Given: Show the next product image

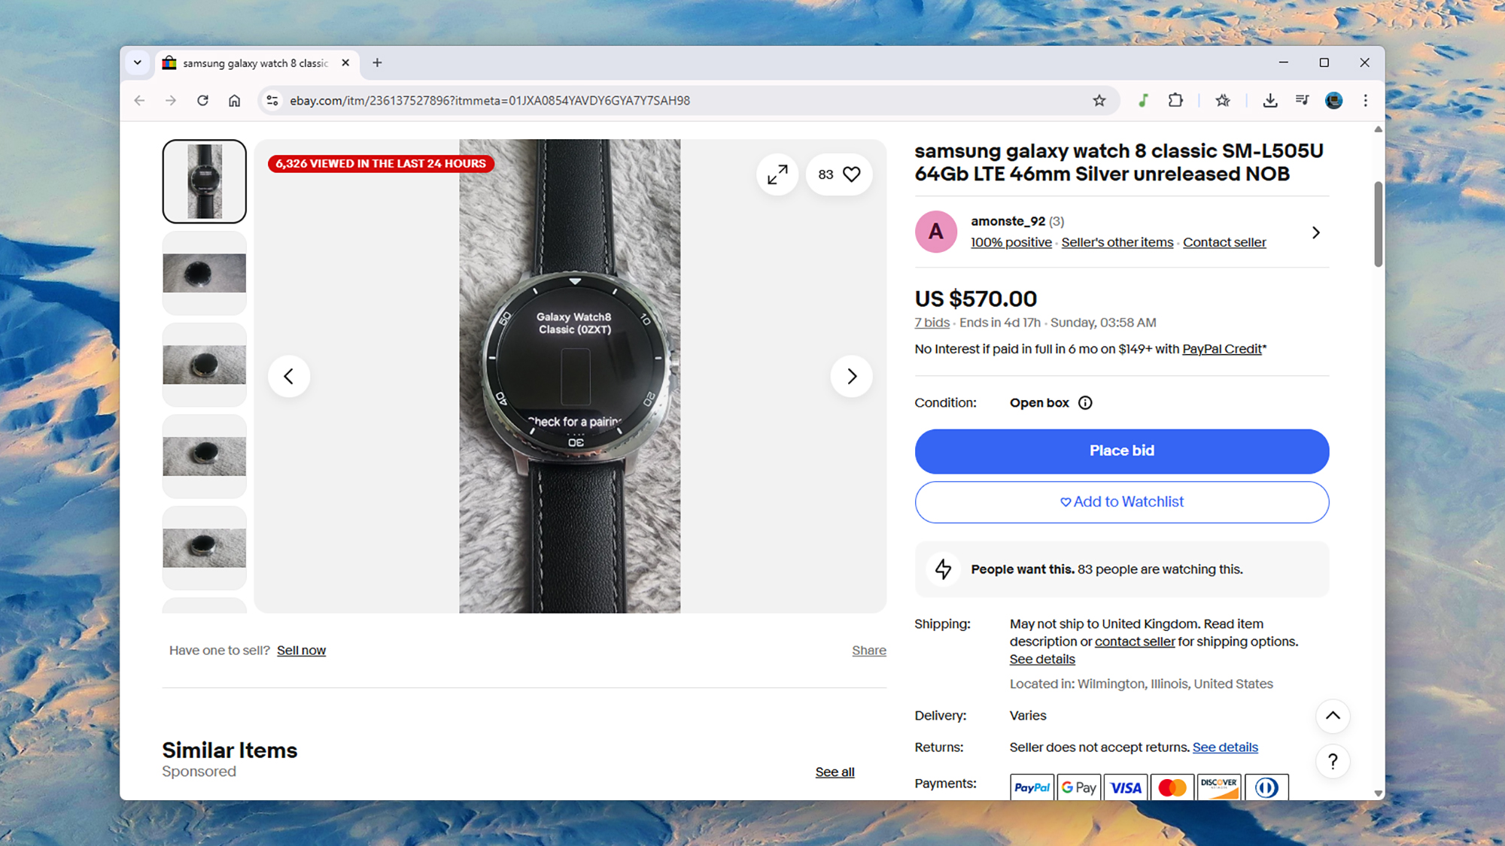Looking at the screenshot, I should 851,376.
